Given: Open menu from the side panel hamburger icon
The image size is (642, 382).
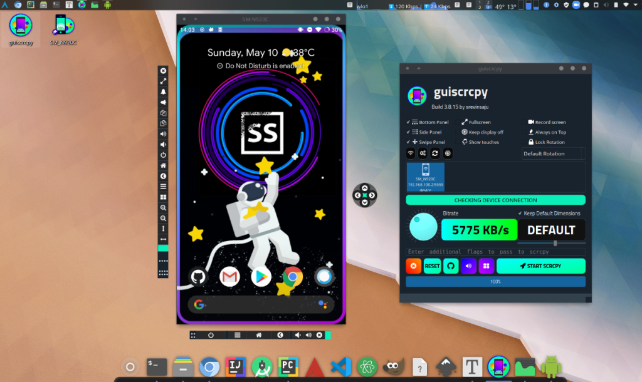Looking at the screenshot, I should 163,187.
